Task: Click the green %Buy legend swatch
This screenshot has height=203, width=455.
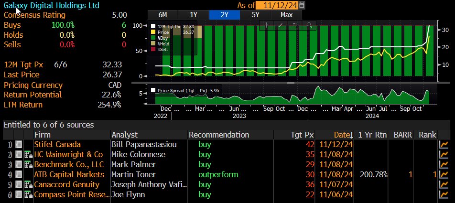Action: coord(153,38)
